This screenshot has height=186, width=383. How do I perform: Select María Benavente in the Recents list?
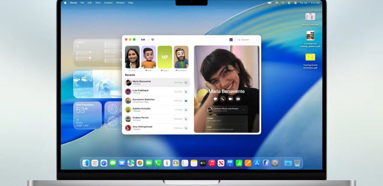tap(157, 83)
